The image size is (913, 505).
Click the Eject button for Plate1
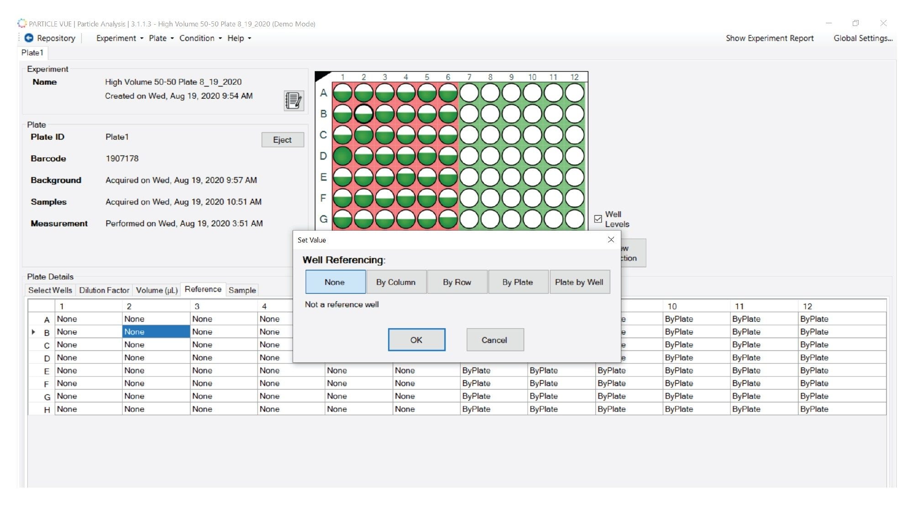point(283,139)
